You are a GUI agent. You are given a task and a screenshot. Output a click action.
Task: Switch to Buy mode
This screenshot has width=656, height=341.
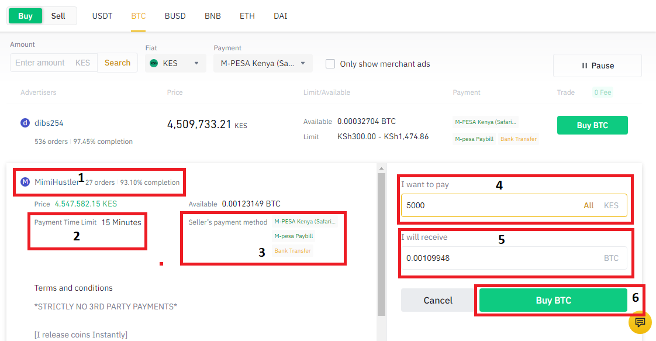pos(25,16)
